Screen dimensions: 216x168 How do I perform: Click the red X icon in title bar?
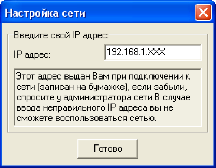point(203,12)
